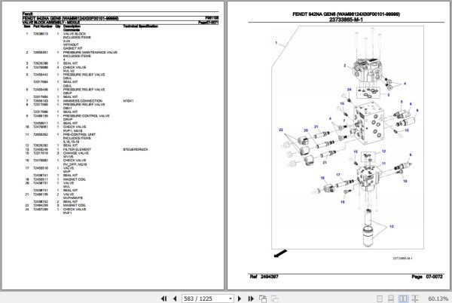Click the FENDT 942NA GEN6 heading on right page
This screenshot has width=452, height=303.
click(346, 14)
